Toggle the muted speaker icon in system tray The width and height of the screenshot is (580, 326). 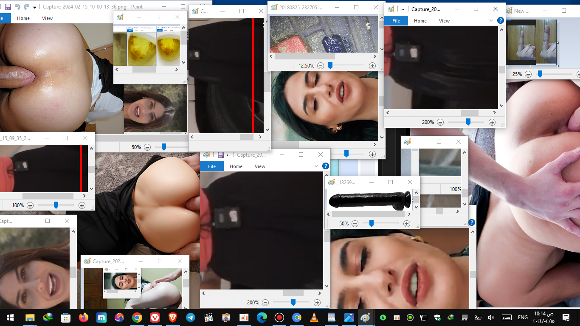(491, 318)
